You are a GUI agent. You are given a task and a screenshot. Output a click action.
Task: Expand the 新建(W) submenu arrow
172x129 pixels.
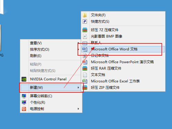click(x=78, y=87)
